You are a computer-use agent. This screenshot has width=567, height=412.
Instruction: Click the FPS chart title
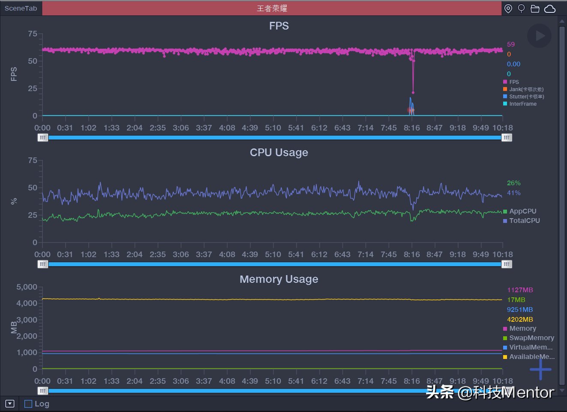pos(279,26)
